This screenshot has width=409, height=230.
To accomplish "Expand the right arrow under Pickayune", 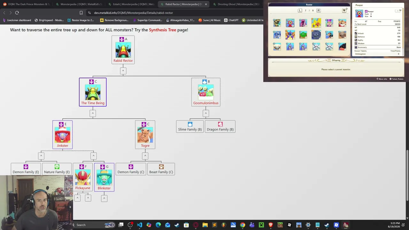I will coord(88,198).
